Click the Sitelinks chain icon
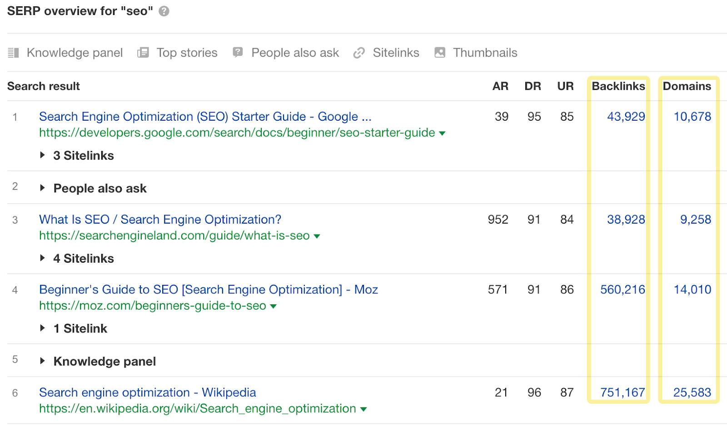The height and width of the screenshot is (425, 727). pyautogui.click(x=359, y=53)
